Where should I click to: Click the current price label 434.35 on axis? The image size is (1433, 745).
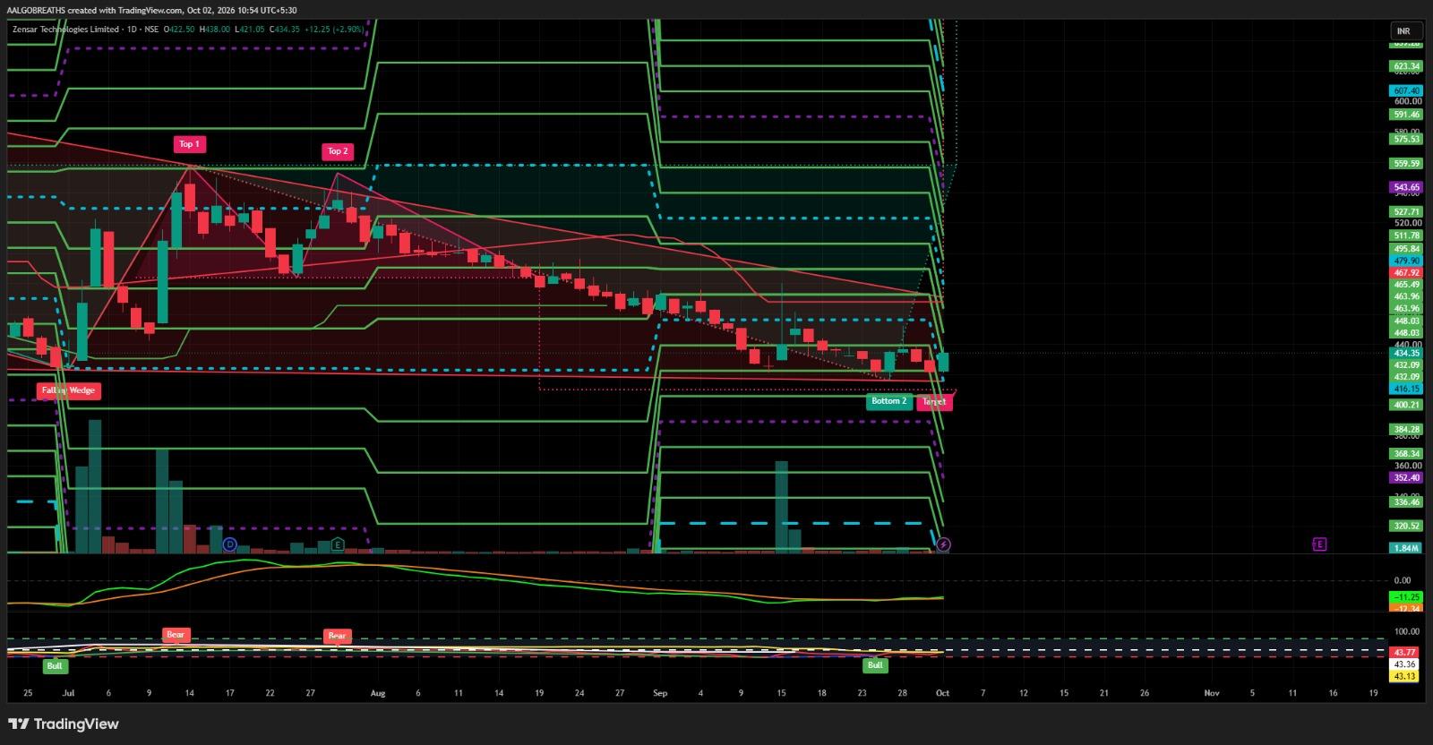1406,354
